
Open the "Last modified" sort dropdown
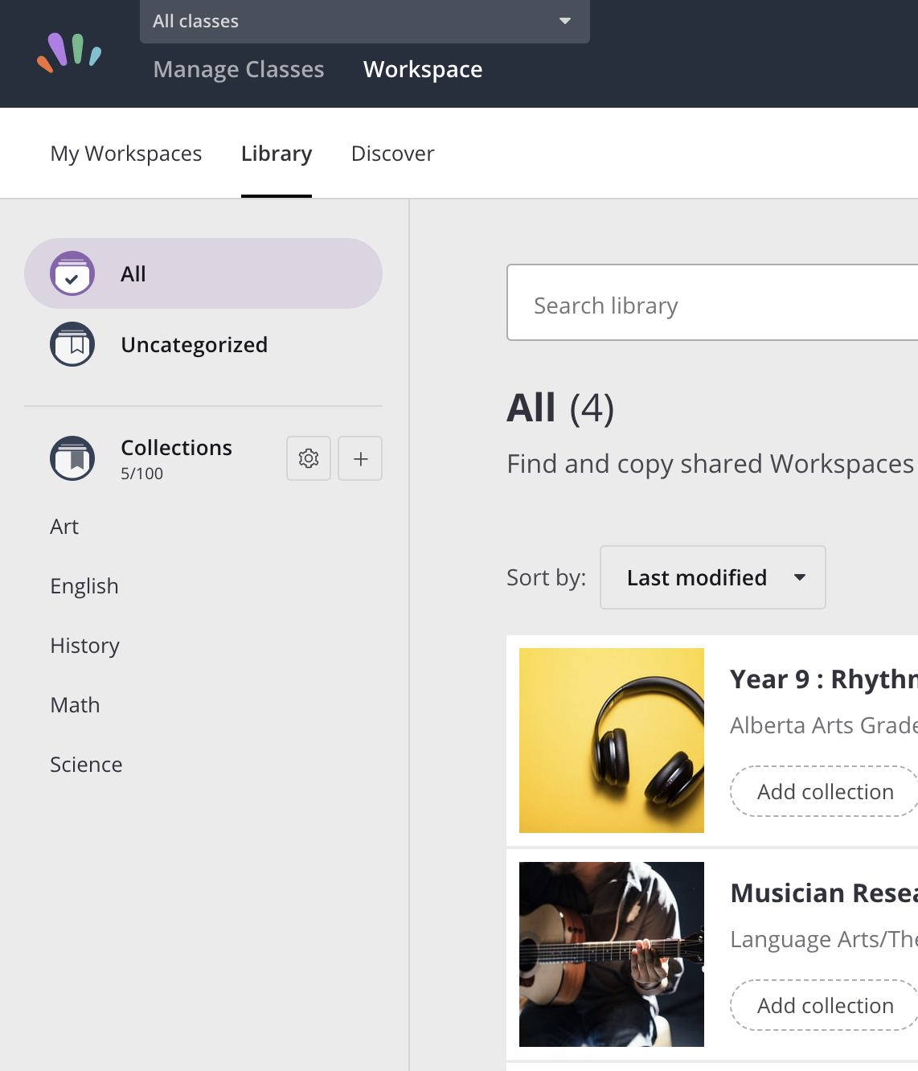[x=711, y=577]
